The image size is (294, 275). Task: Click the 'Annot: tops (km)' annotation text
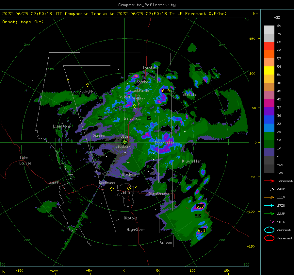tap(23, 22)
